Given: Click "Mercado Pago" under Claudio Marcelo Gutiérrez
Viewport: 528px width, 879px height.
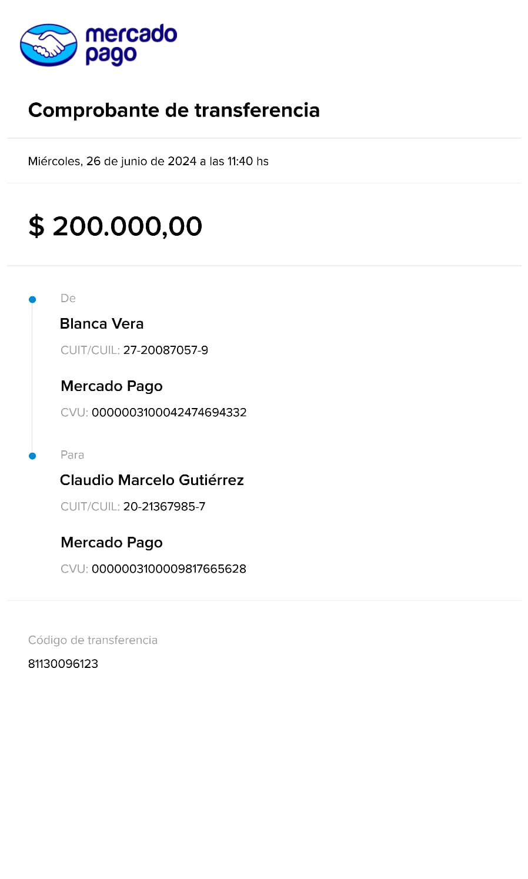Looking at the screenshot, I should tap(112, 543).
